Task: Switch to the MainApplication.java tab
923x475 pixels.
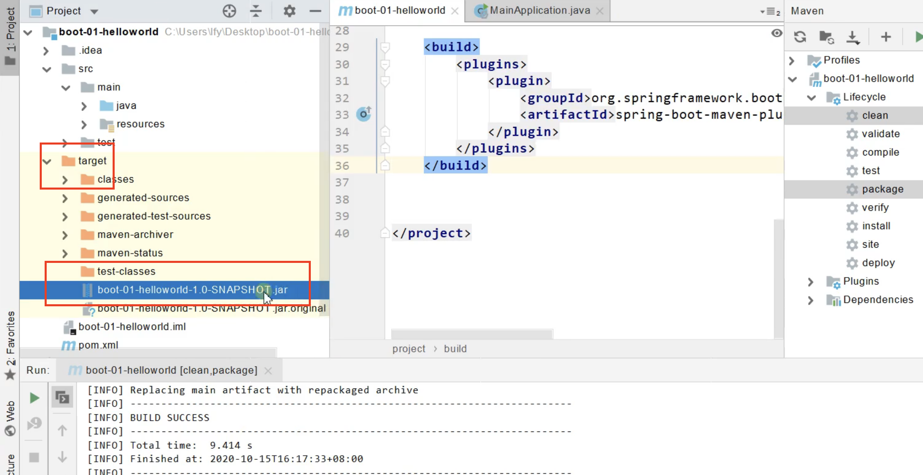Action: pyautogui.click(x=538, y=10)
